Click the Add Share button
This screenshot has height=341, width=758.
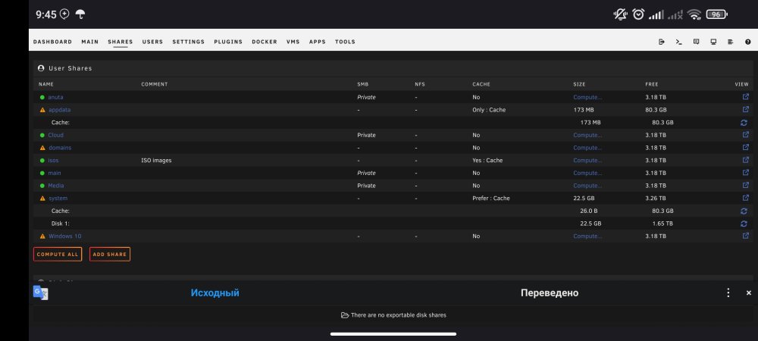click(110, 254)
